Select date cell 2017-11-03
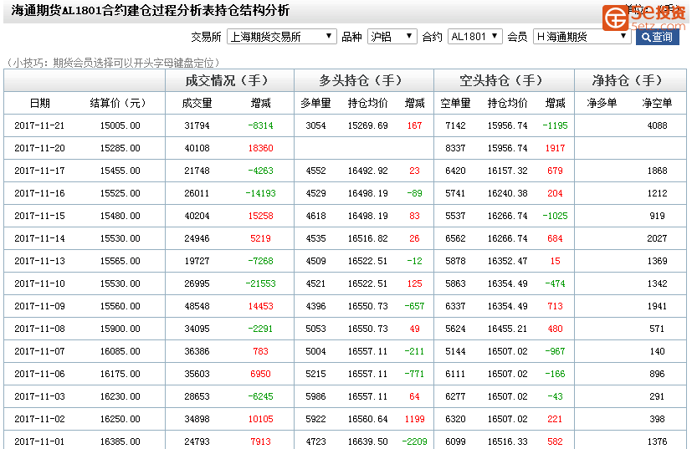 39,396
